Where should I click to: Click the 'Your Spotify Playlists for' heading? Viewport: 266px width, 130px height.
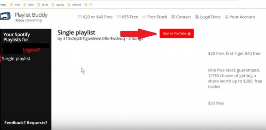click(17, 37)
